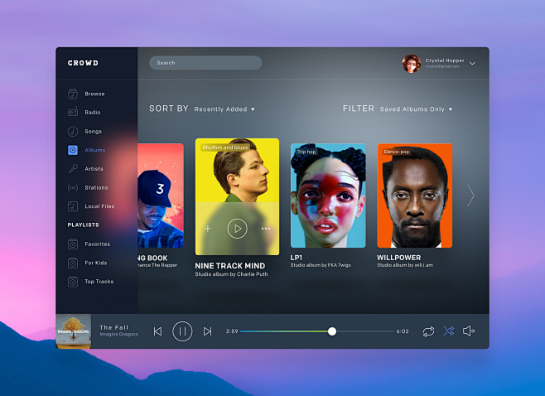This screenshot has height=396, width=545.
Task: Pause the current song
Action: (182, 331)
